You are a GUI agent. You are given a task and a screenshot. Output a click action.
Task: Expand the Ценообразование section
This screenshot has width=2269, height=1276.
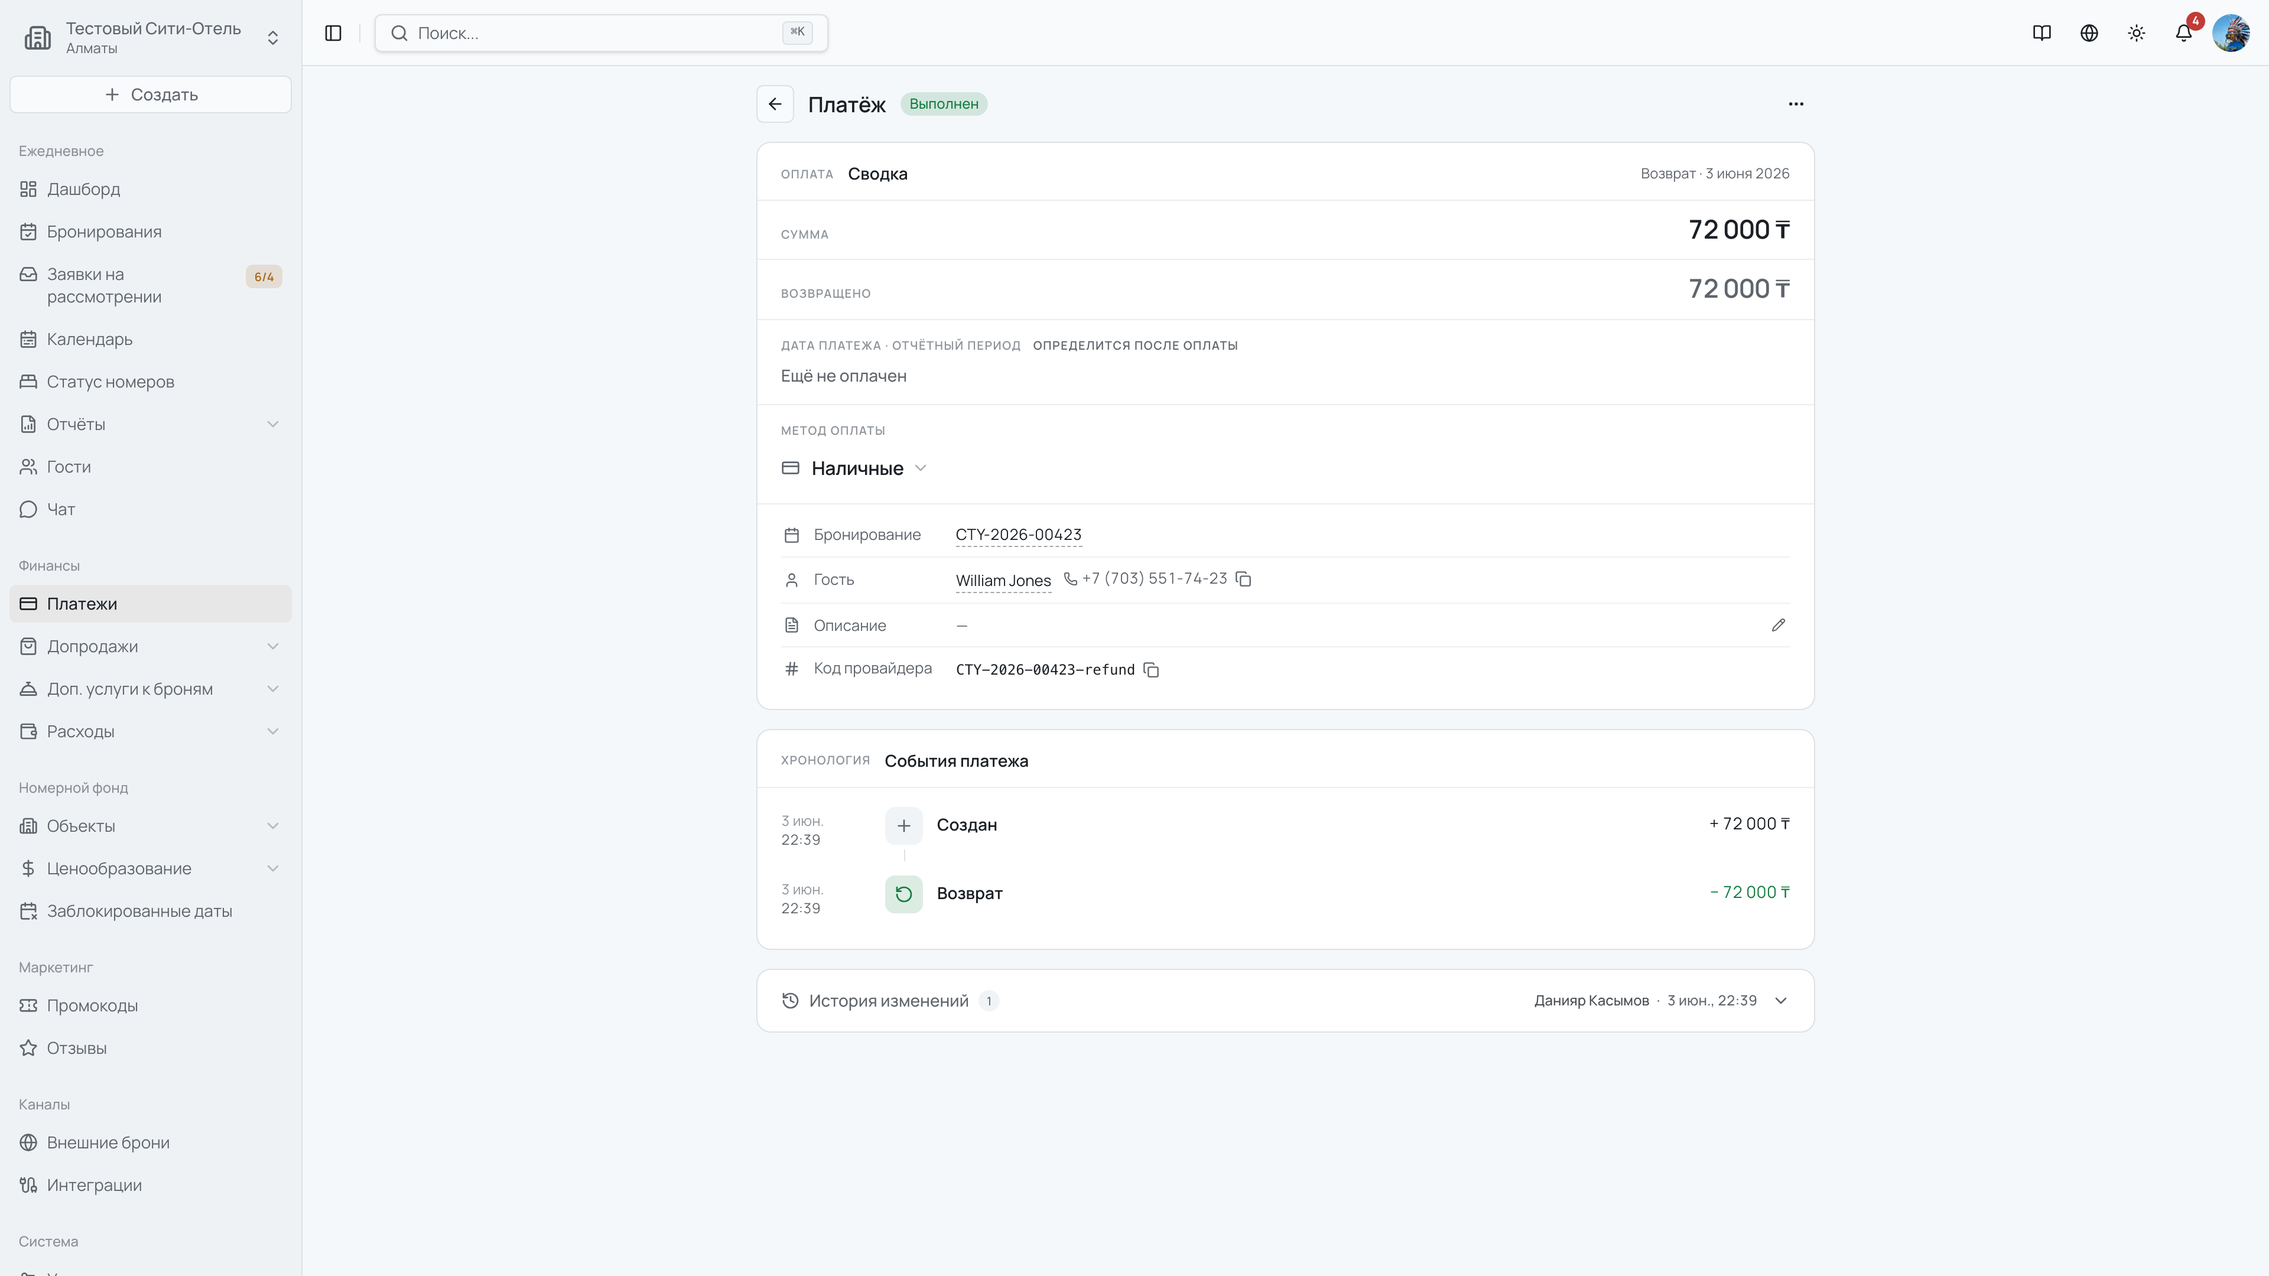273,868
